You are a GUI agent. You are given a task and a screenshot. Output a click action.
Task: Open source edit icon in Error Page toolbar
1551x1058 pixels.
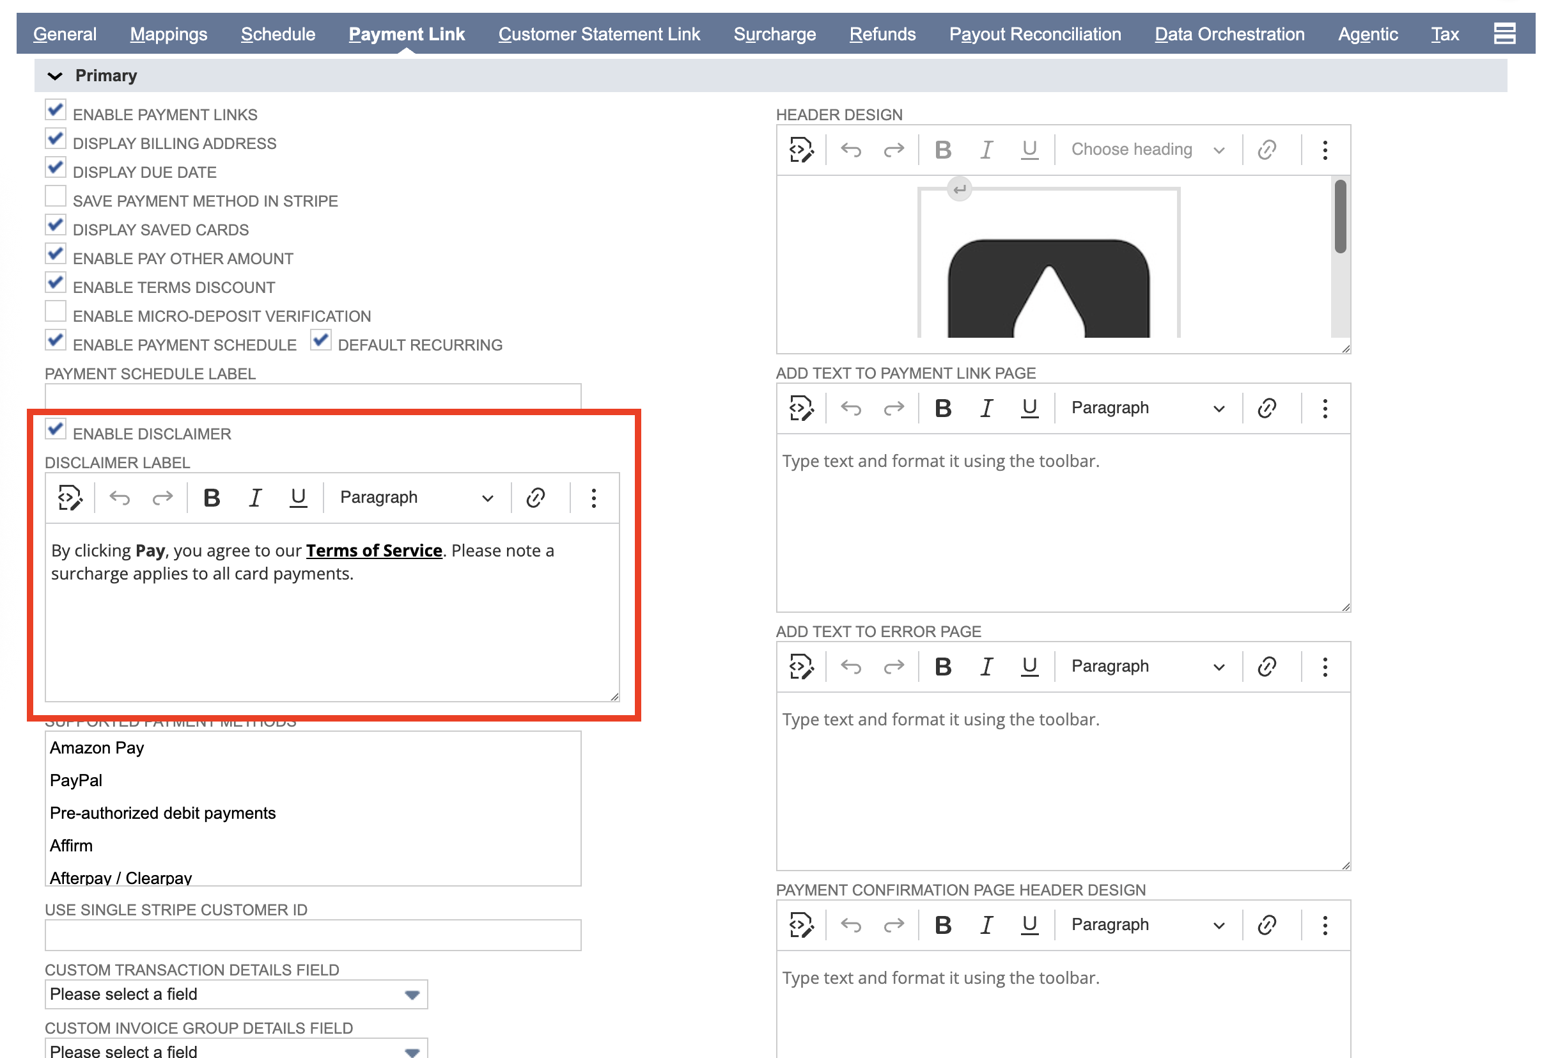coord(802,667)
